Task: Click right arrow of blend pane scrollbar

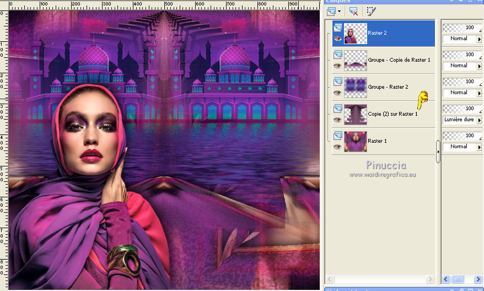Action: 478,279
